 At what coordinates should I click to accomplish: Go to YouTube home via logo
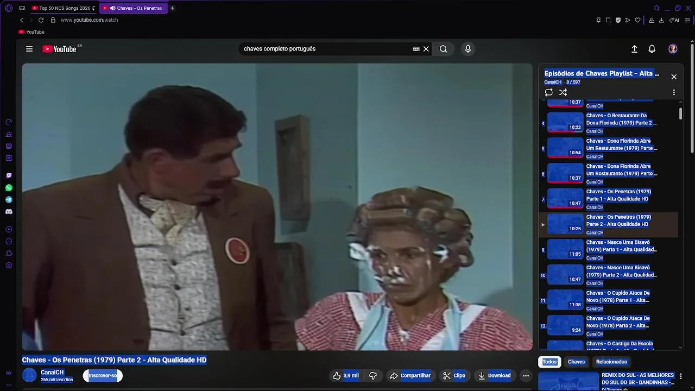tap(60, 49)
